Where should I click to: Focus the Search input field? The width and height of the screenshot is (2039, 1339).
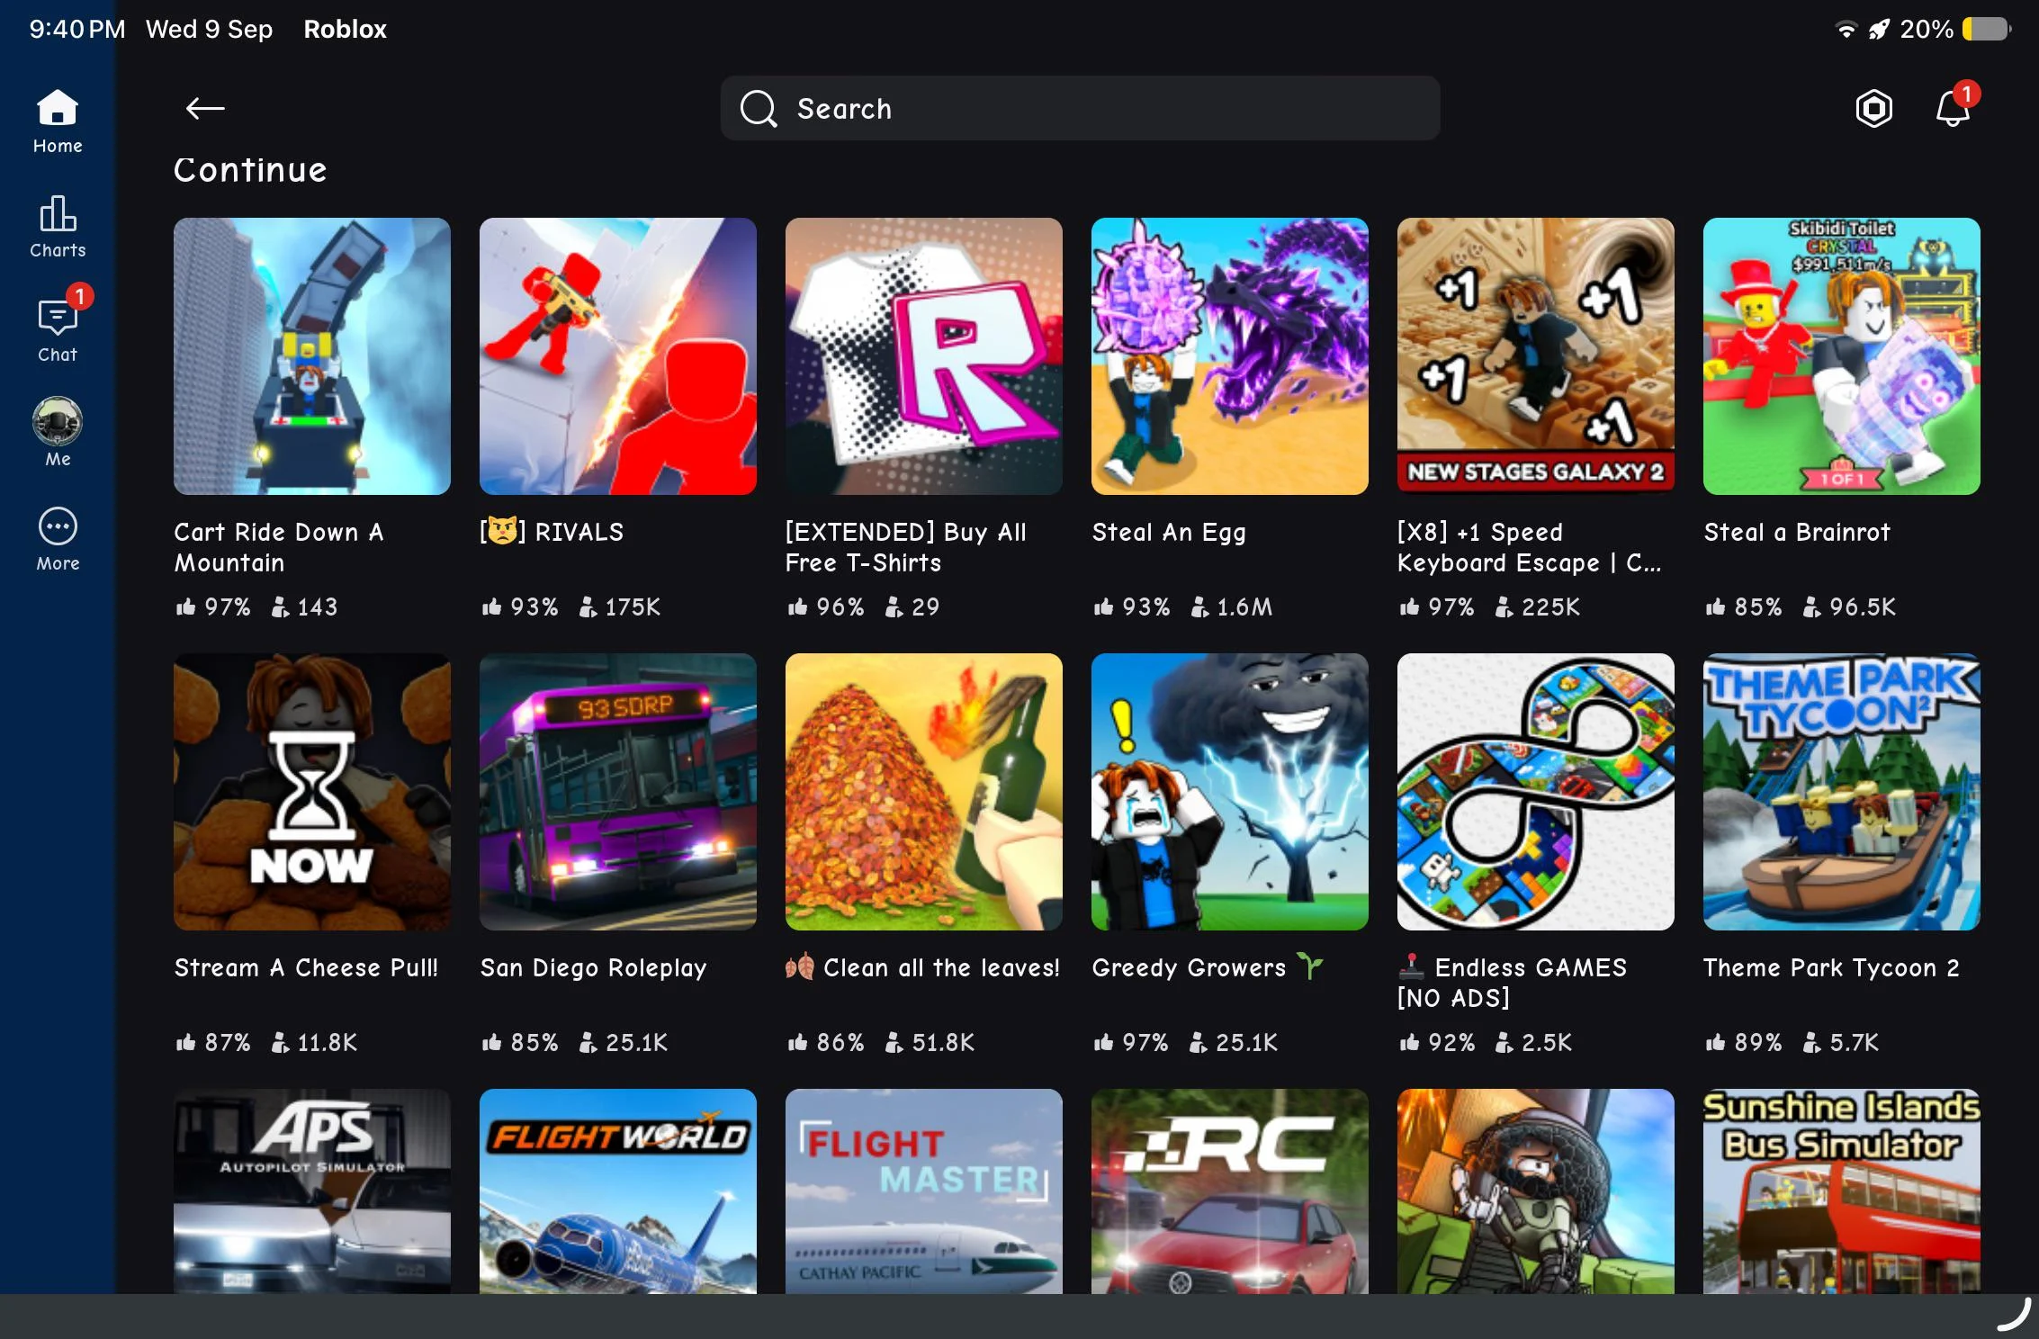point(1080,108)
